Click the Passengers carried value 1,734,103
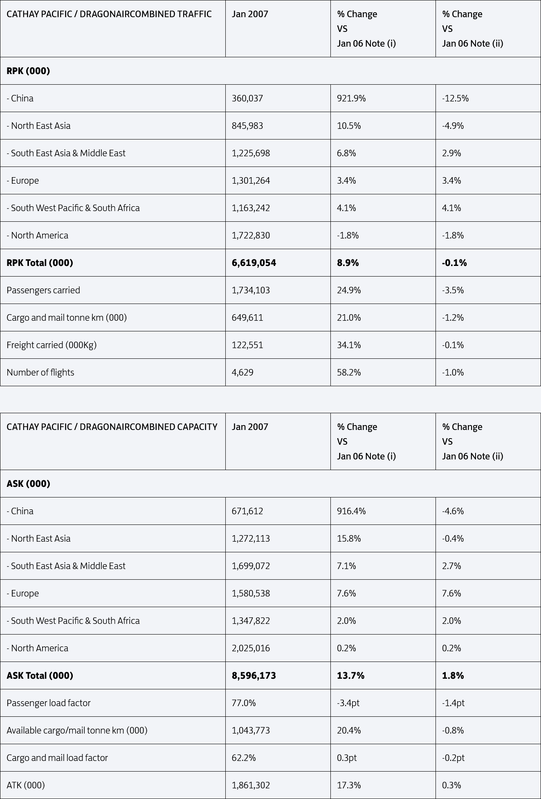This screenshot has width=541, height=799. (x=251, y=290)
